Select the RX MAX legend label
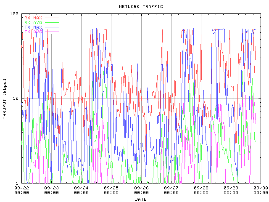The image size is (269, 202). pyautogui.click(x=33, y=18)
